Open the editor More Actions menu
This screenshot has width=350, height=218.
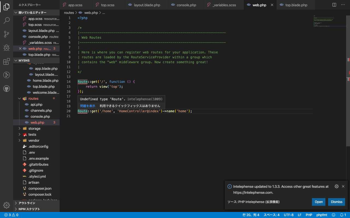pos(343,5)
